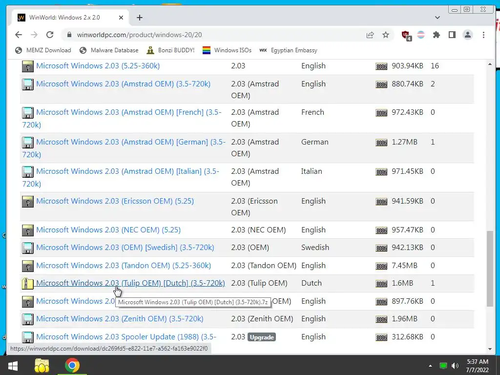Open the Chrome three-dot menu
Image resolution: width=500 pixels, height=375 pixels.
pyautogui.click(x=483, y=35)
